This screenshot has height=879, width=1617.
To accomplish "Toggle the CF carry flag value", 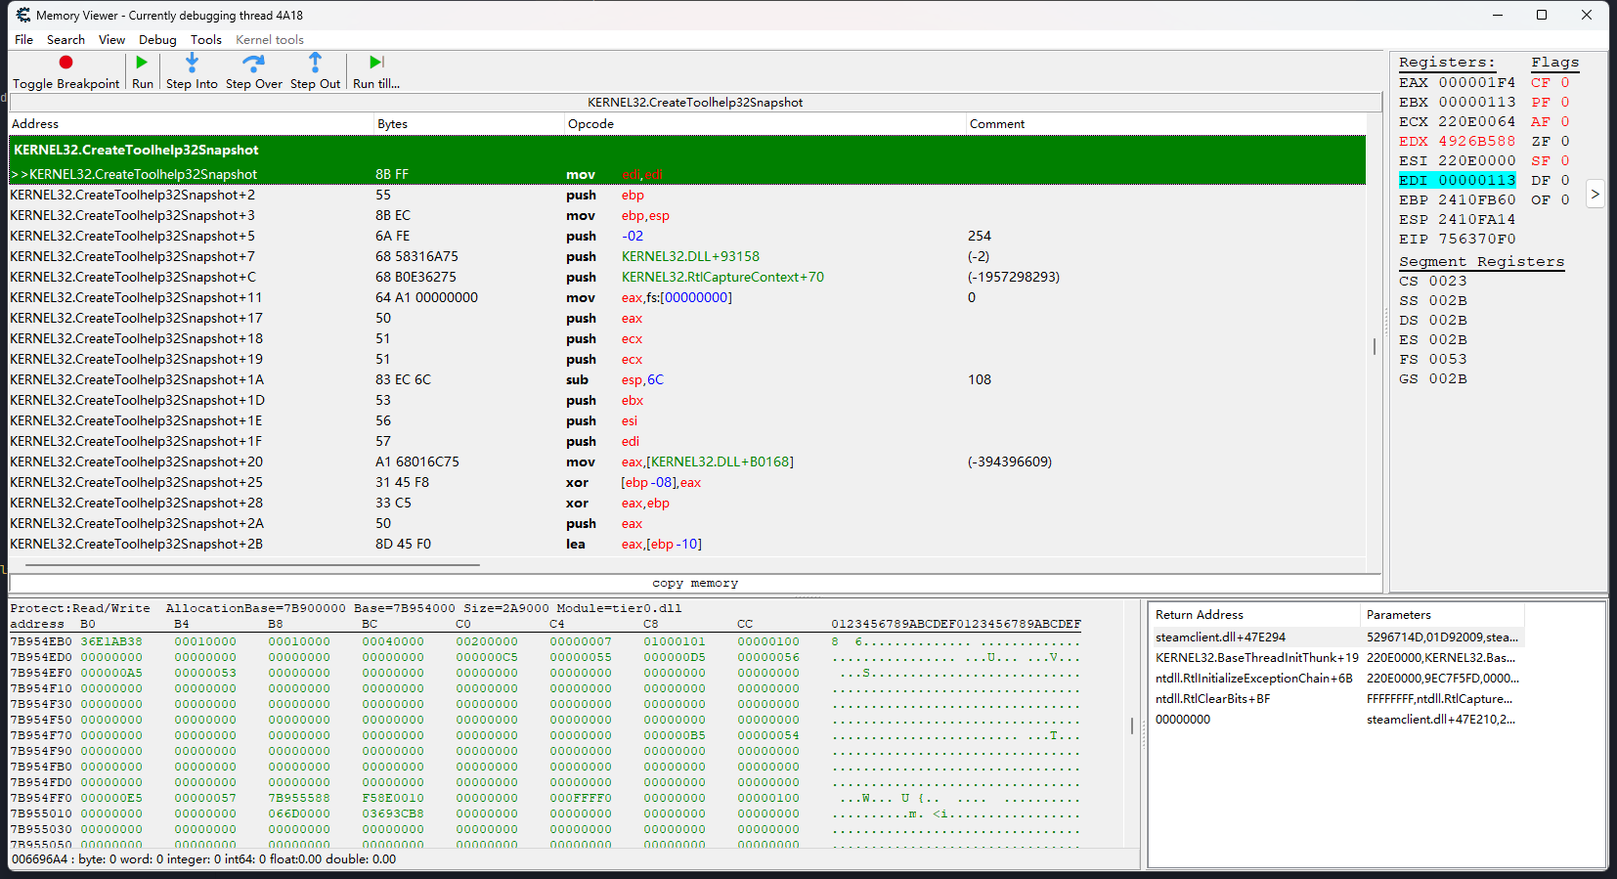I will tap(1564, 83).
